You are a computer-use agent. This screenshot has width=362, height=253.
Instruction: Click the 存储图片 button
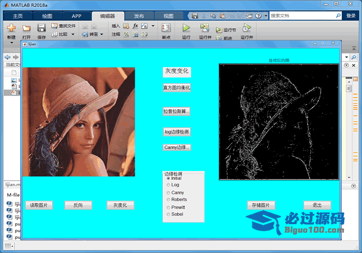point(261,205)
